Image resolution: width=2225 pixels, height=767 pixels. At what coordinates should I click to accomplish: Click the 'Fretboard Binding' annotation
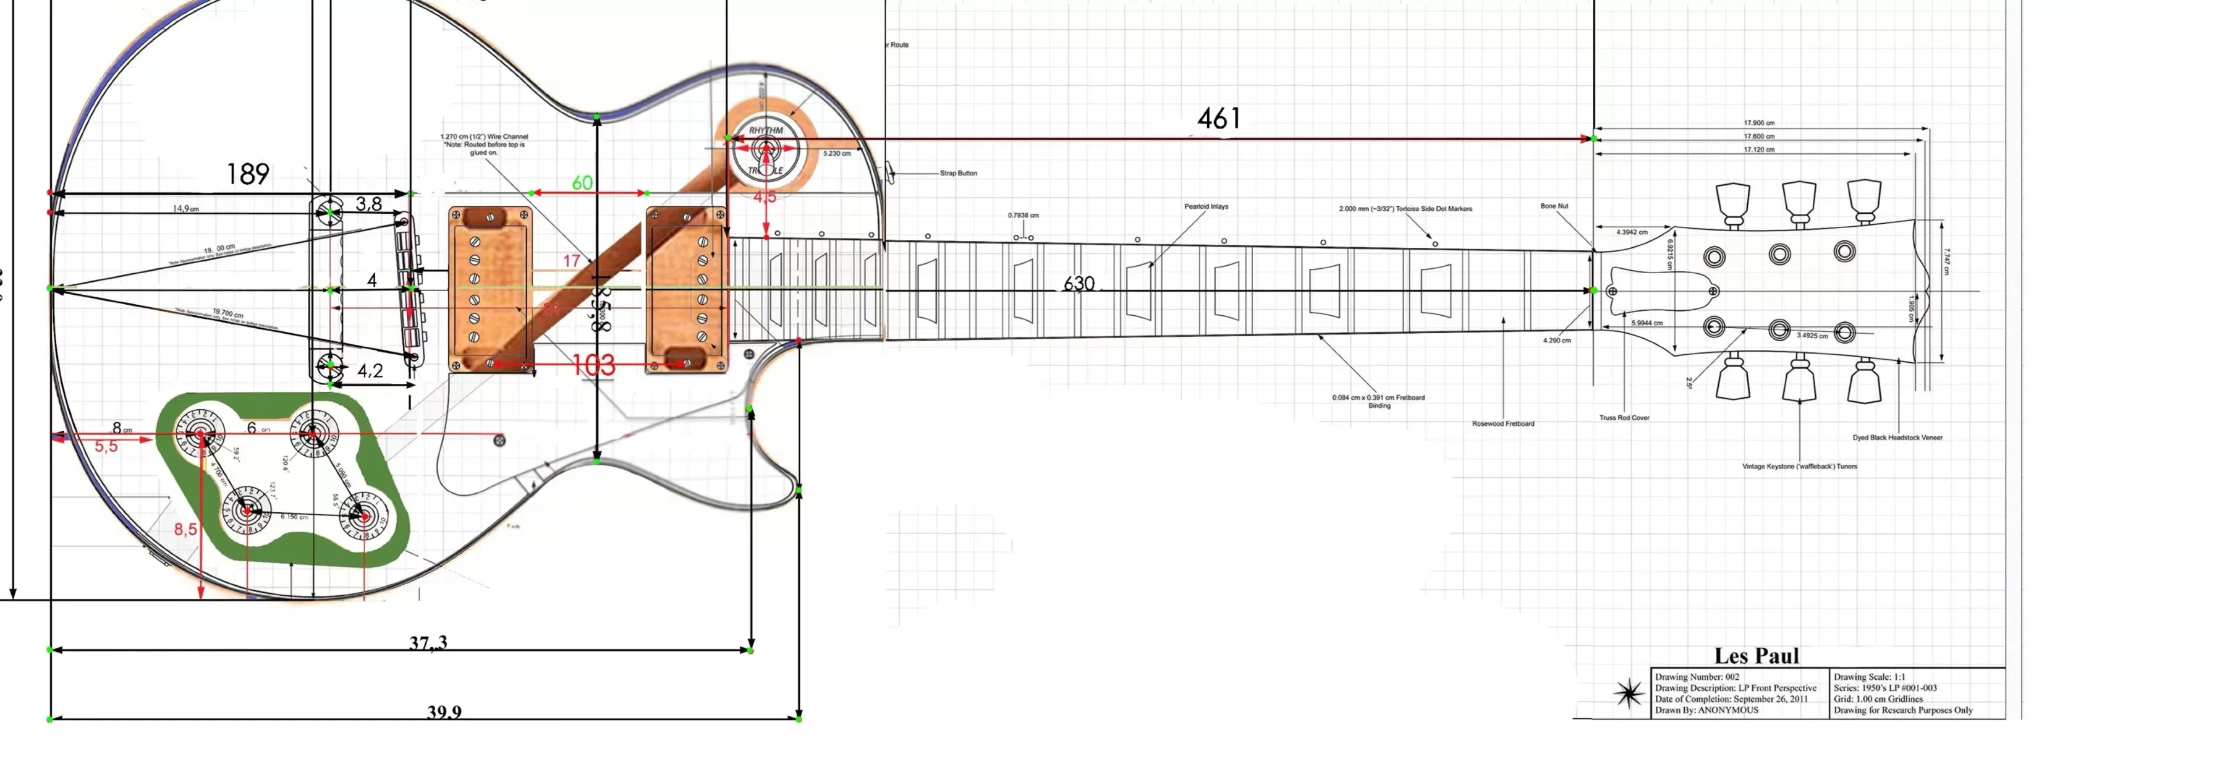tap(1378, 400)
